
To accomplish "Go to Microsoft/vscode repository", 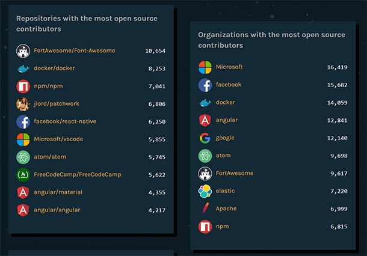I will coord(58,139).
